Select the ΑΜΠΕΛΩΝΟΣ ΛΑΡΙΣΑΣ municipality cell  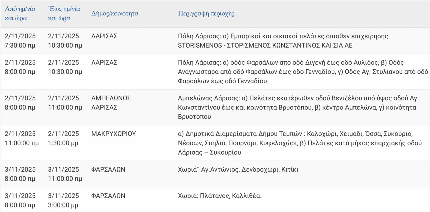(111, 103)
